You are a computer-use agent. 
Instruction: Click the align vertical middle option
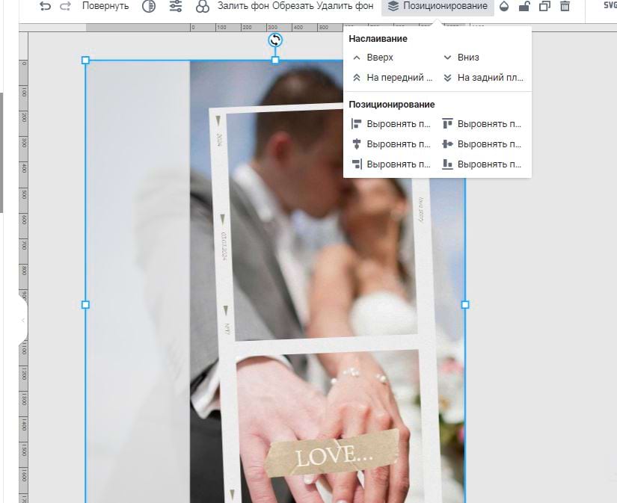coord(482,144)
